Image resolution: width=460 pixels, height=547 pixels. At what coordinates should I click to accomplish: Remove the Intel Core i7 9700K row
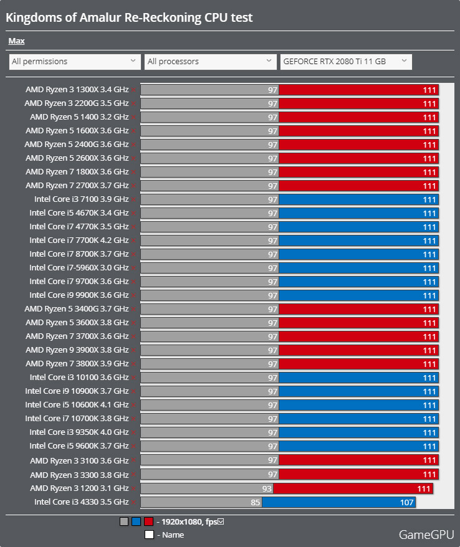[133, 282]
